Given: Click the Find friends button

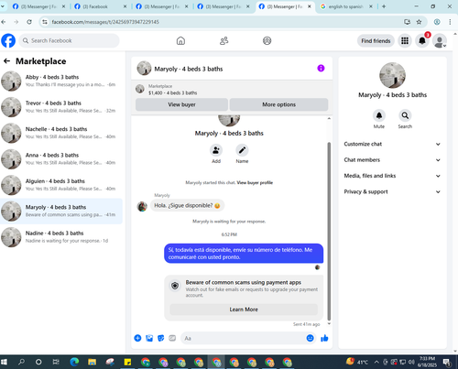Looking at the screenshot, I should point(376,40).
